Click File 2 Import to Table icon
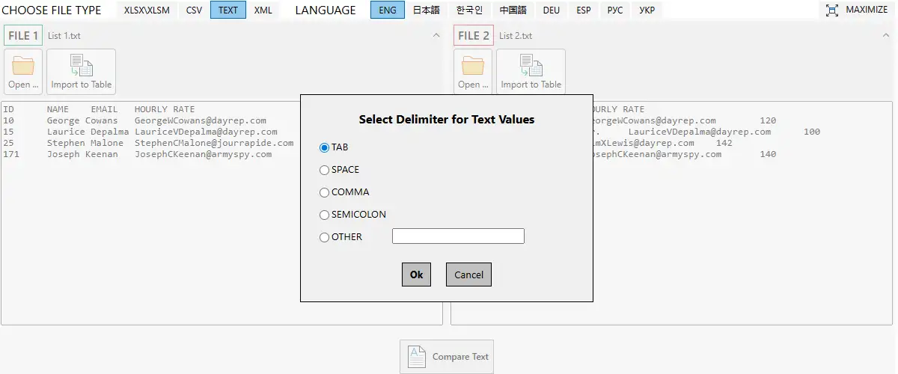The image size is (898, 374). [x=531, y=66]
